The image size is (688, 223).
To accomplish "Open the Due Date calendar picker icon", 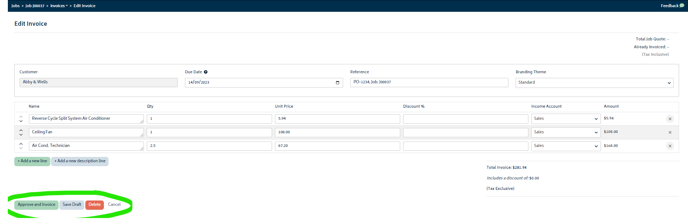I will [337, 83].
